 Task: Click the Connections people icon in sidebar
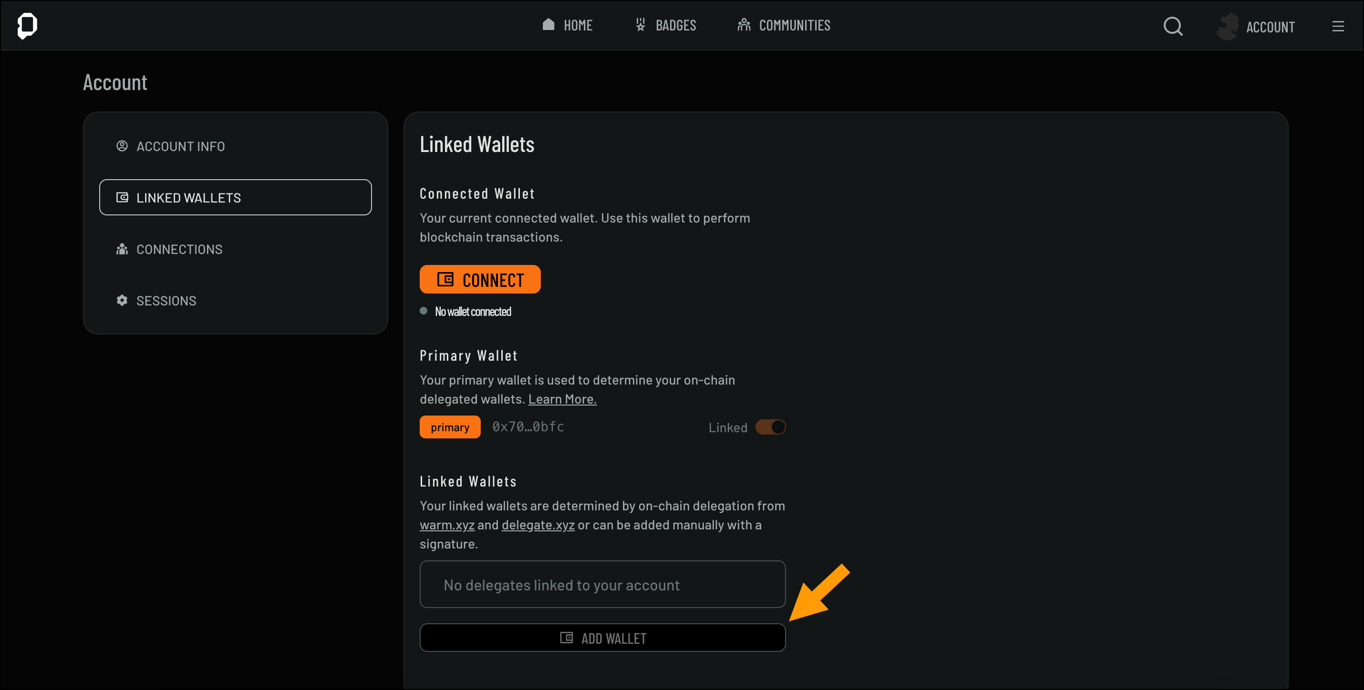click(x=122, y=249)
